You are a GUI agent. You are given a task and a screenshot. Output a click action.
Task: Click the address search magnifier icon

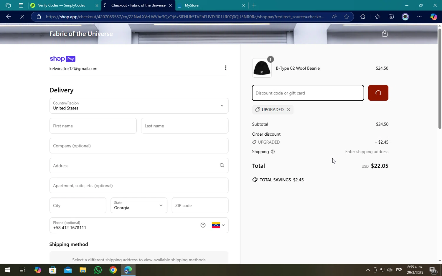pos(222,165)
